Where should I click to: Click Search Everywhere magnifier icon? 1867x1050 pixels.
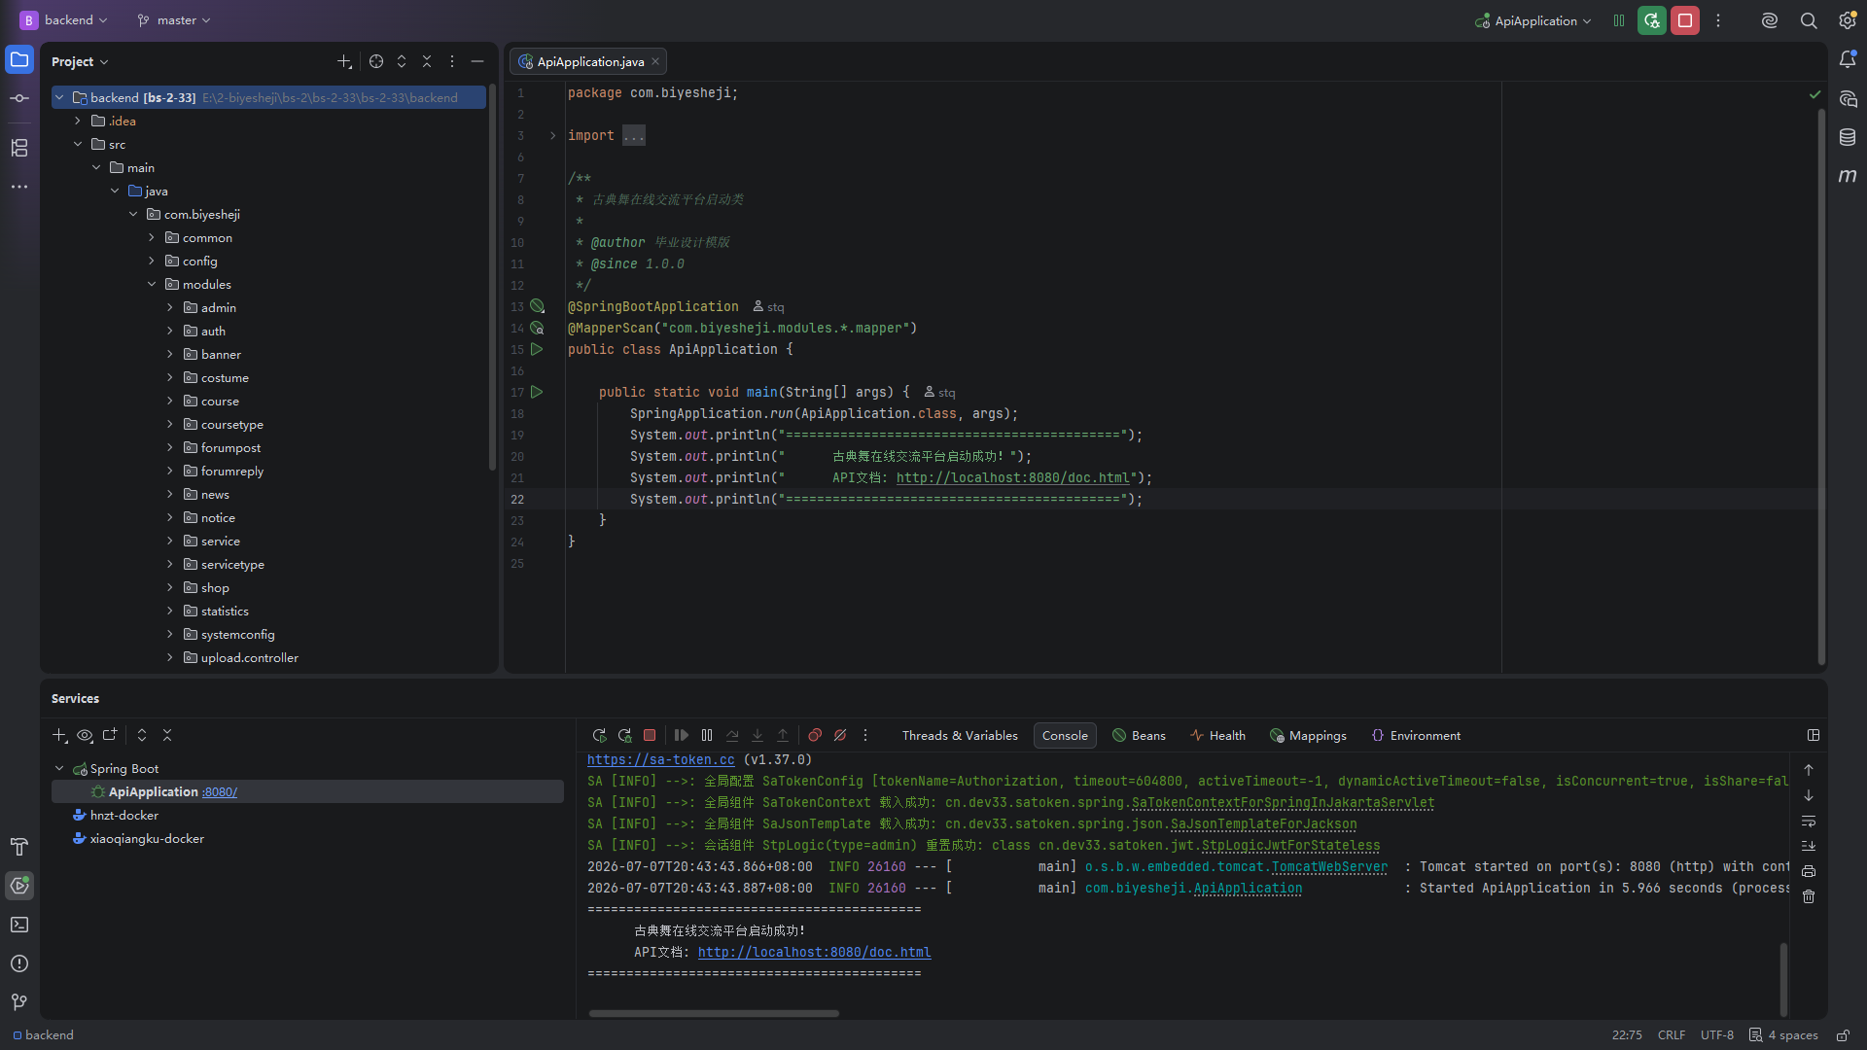pos(1809,20)
